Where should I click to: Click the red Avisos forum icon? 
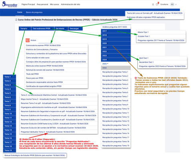(x=28, y=40)
